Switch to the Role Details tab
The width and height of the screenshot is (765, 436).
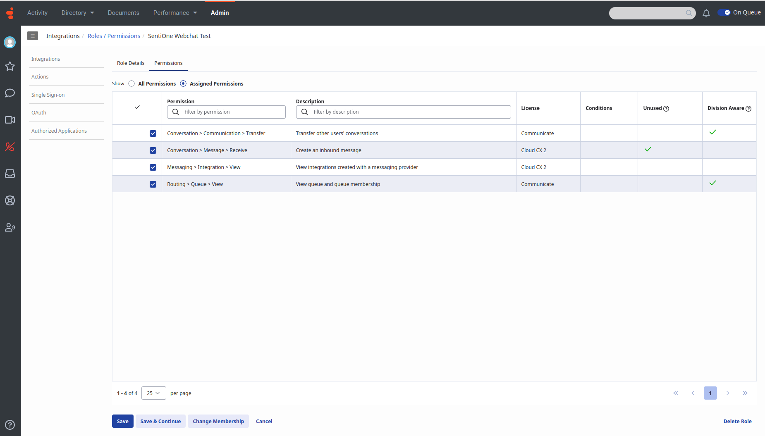pos(131,63)
